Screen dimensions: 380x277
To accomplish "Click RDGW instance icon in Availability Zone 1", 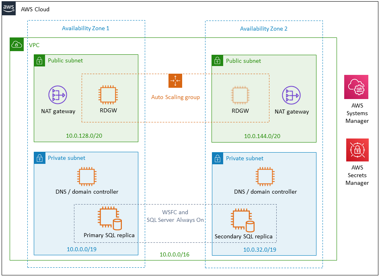I will (x=108, y=95).
